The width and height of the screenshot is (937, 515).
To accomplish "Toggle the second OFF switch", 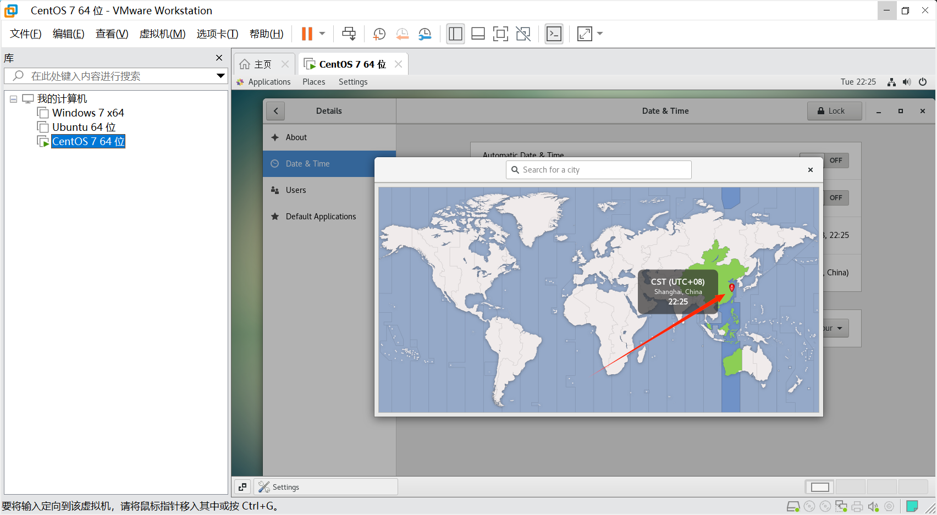I will pyautogui.click(x=835, y=198).
